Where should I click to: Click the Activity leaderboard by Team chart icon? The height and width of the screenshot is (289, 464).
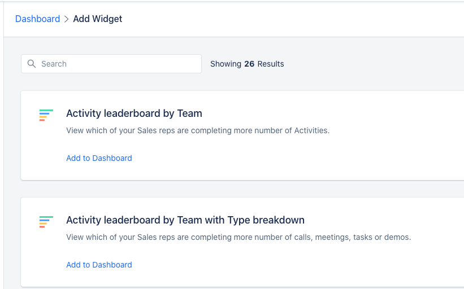pos(46,115)
